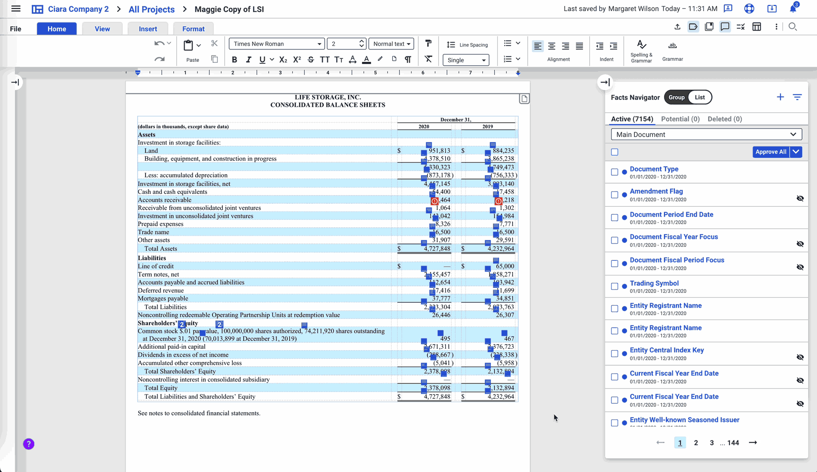Click the format painter icon
The width and height of the screenshot is (817, 472).
click(428, 44)
